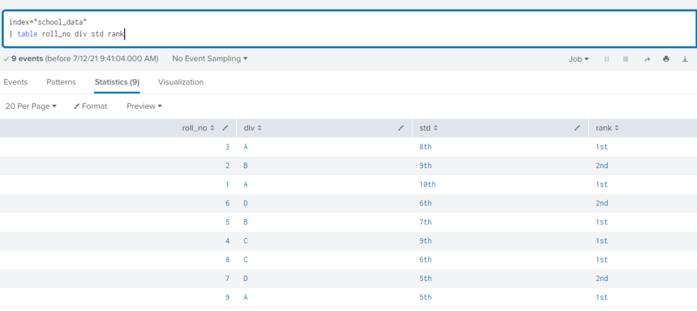Screen dimensions: 697x311
Task: Select the 10th value in std column
Action: coord(427,184)
